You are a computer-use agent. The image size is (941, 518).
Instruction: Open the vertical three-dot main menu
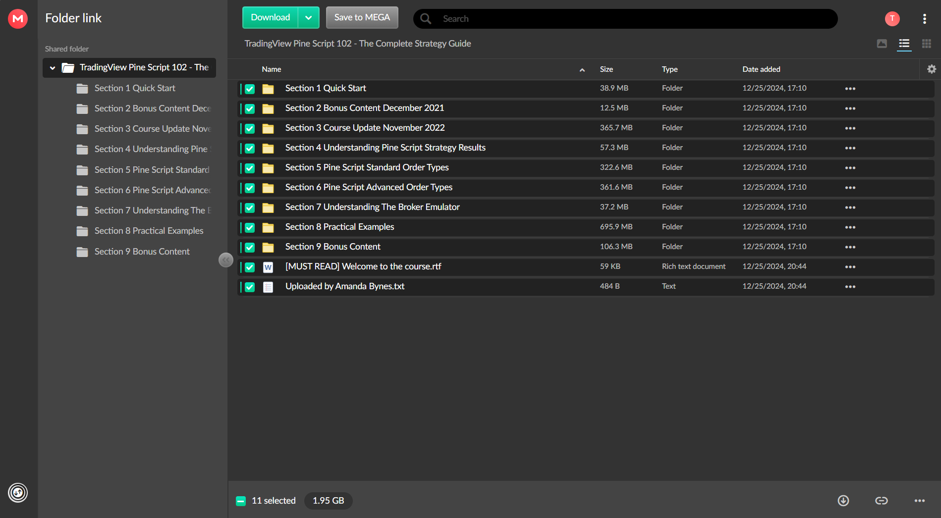924,19
